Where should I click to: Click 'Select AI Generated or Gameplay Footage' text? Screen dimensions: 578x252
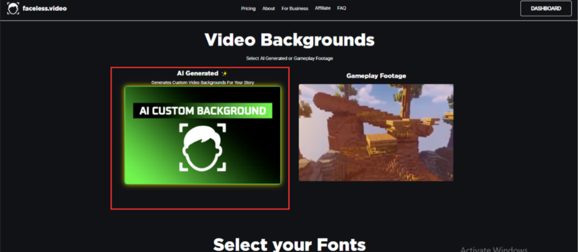(290, 58)
